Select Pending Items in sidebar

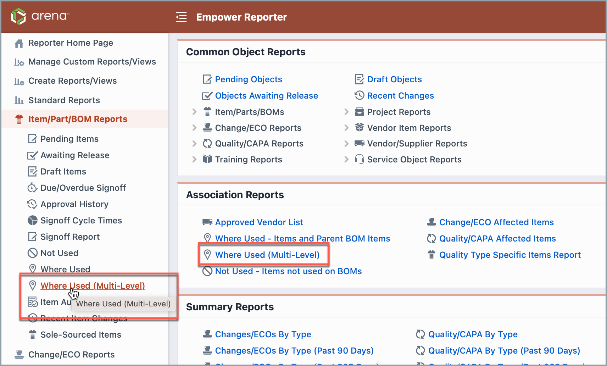(69, 139)
